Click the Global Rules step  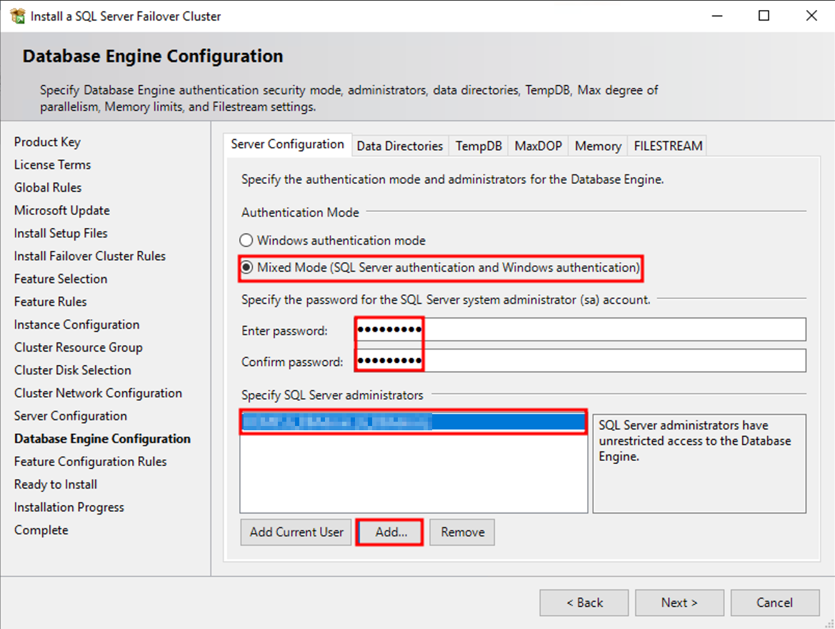click(48, 188)
